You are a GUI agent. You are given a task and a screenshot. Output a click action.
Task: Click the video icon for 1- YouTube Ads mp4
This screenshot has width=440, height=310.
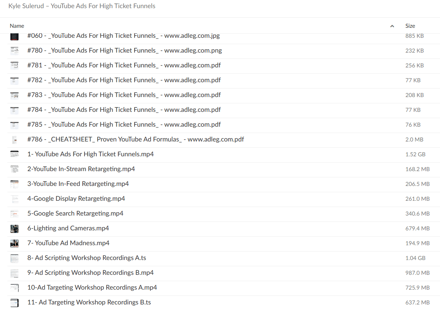[14, 154]
